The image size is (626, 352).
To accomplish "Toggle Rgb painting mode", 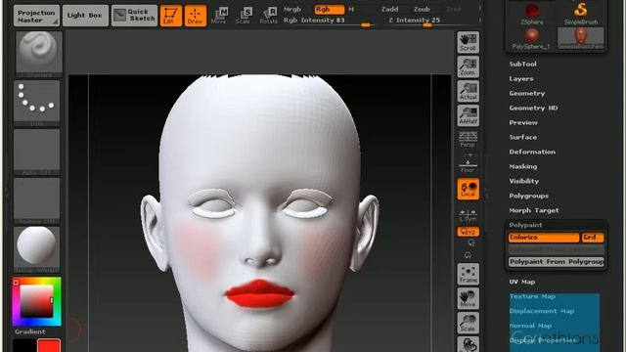I will tap(330, 9).
